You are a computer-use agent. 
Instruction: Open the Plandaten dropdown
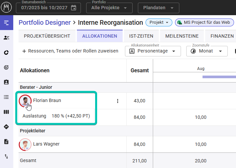(x=158, y=8)
